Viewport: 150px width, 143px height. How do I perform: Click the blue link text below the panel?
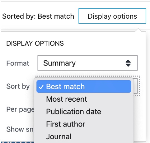point(17,142)
